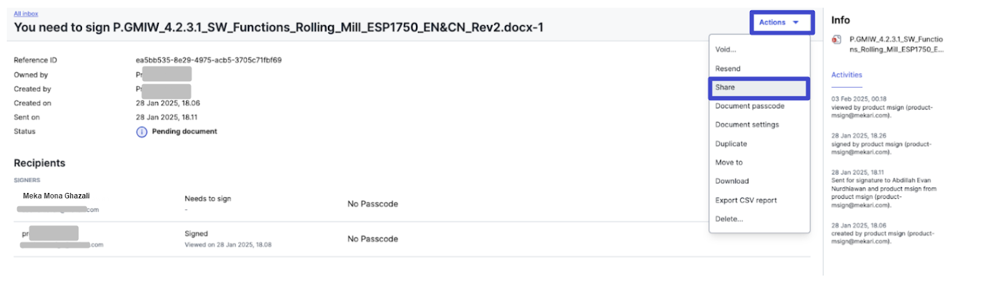Go back via All inbox link

coord(26,14)
